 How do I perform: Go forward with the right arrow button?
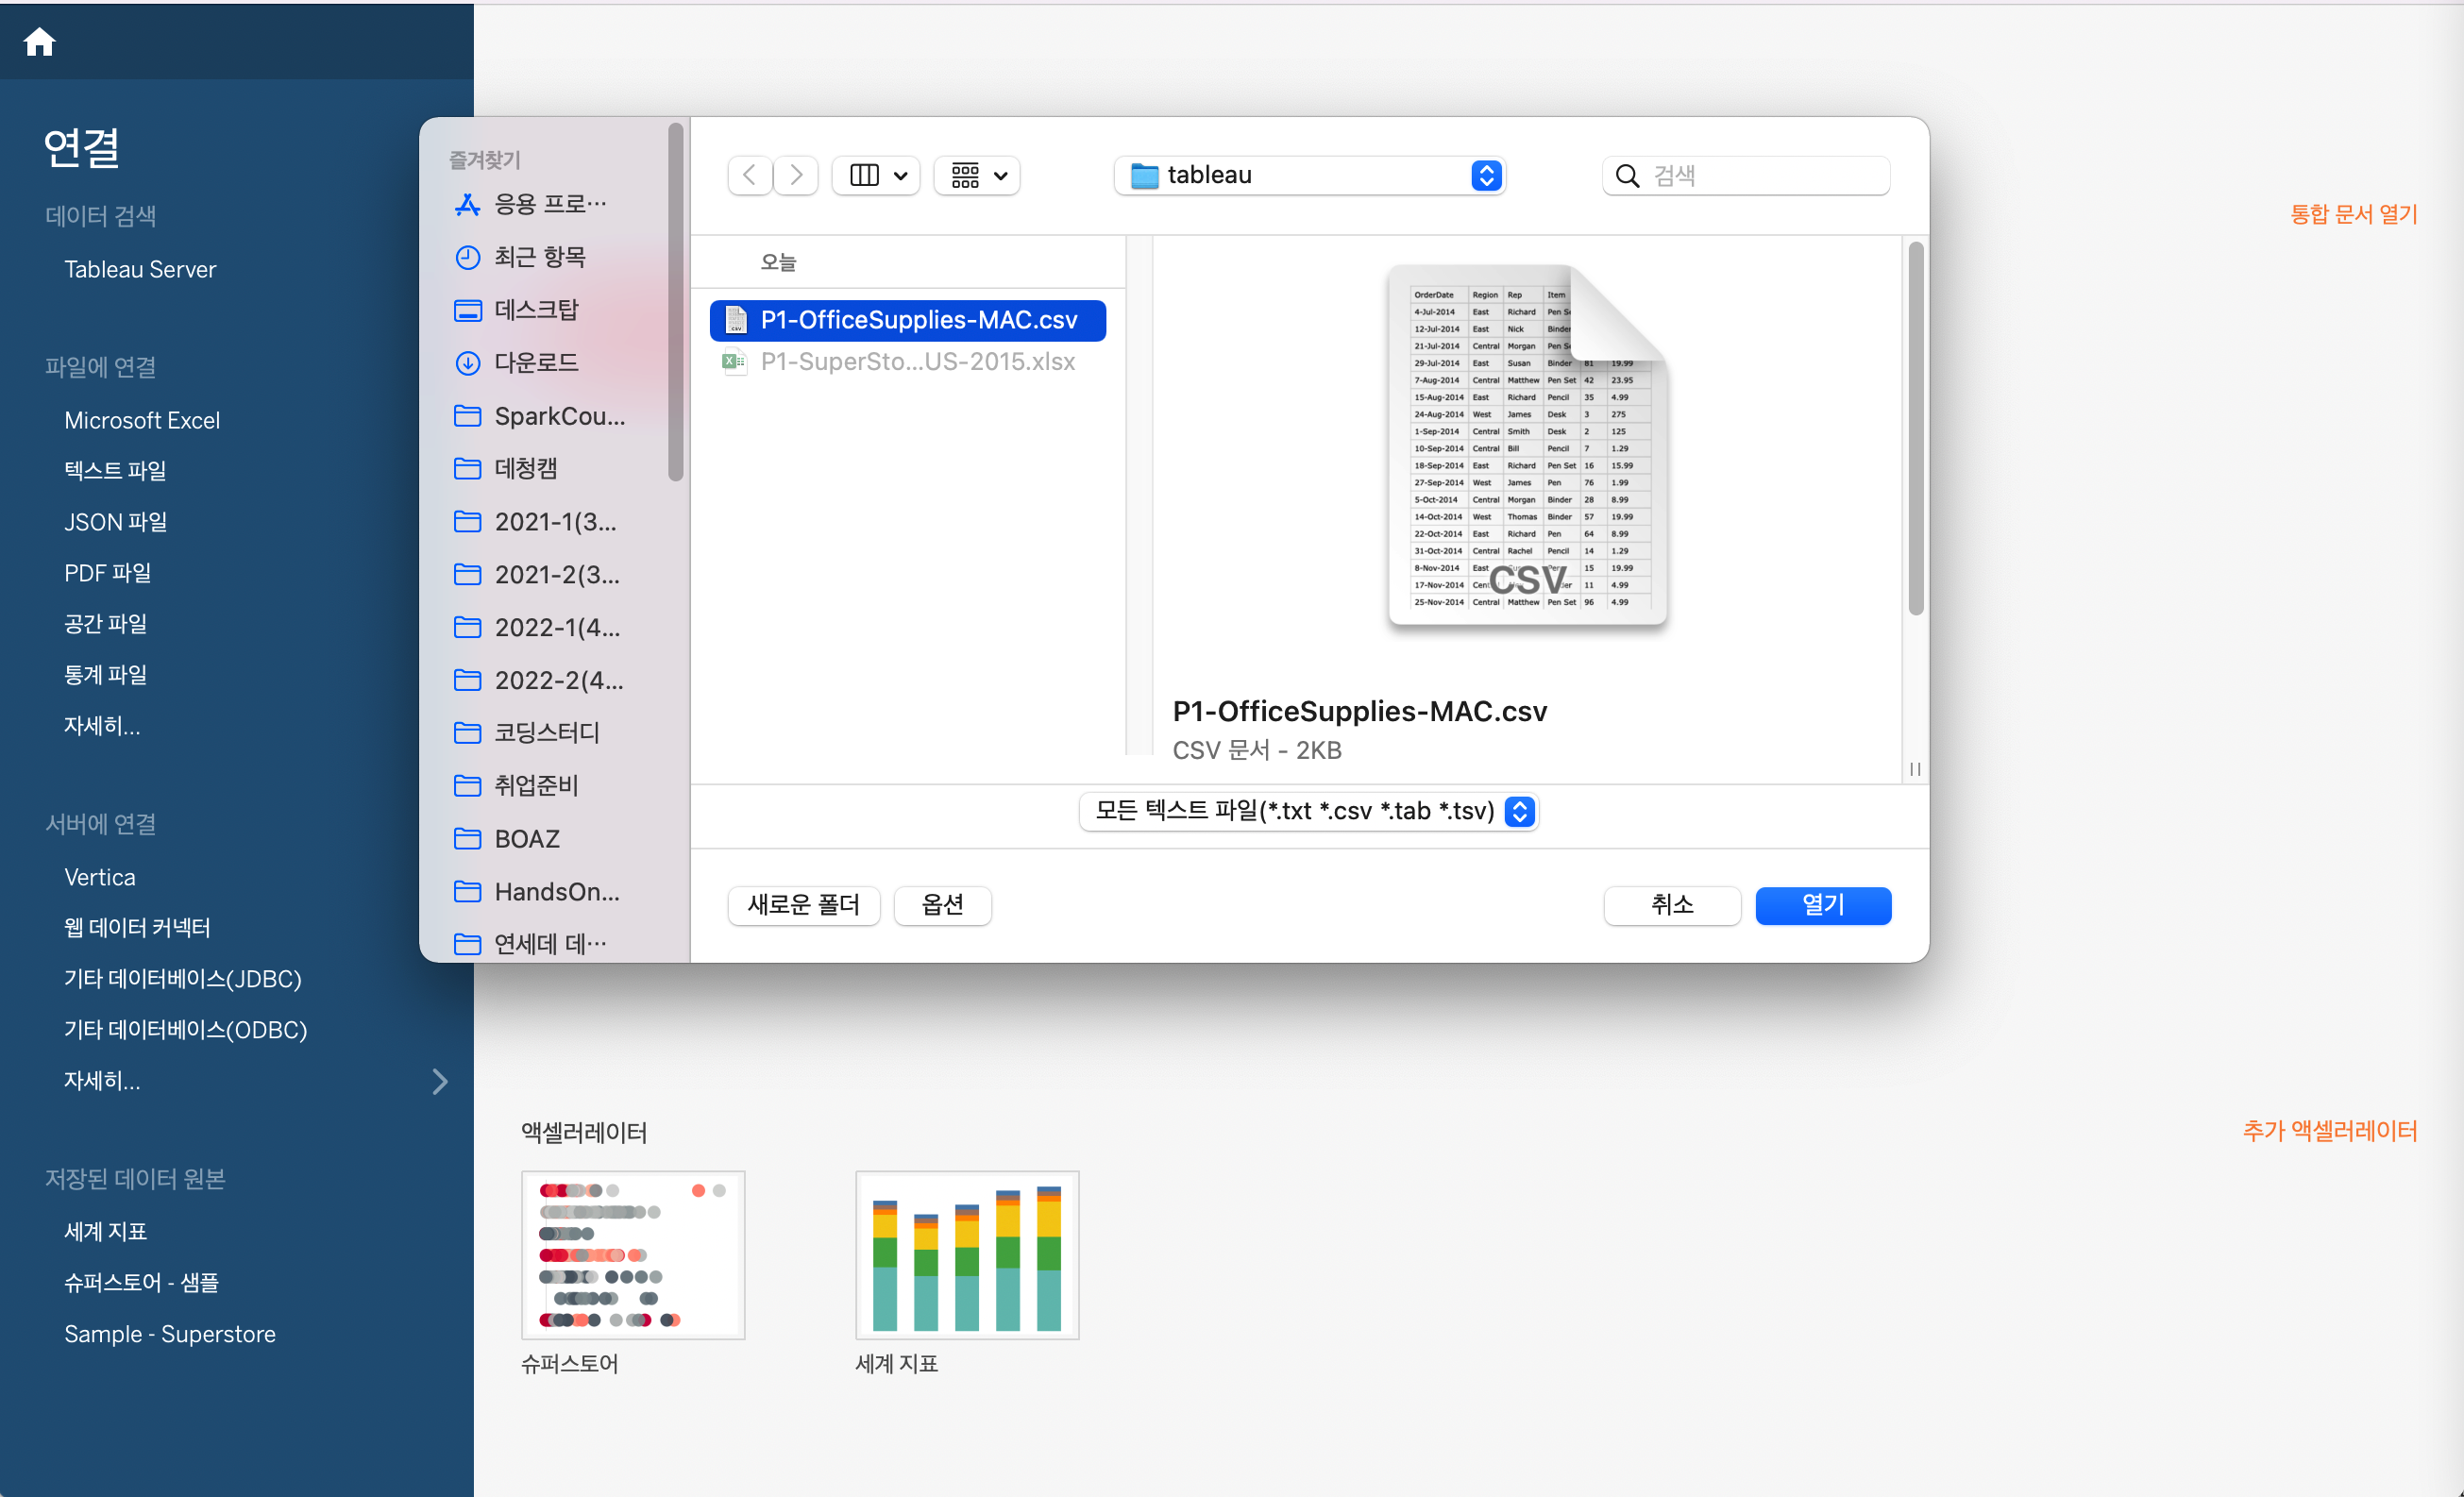[x=796, y=175]
